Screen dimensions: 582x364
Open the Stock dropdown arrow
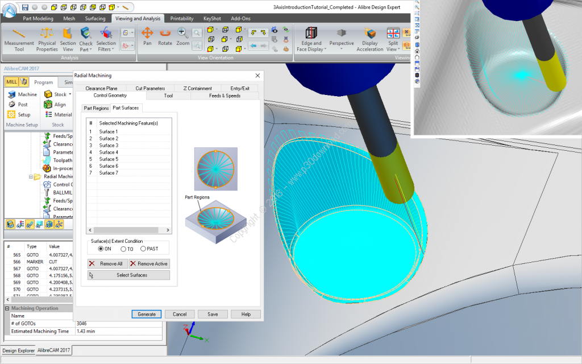click(70, 94)
